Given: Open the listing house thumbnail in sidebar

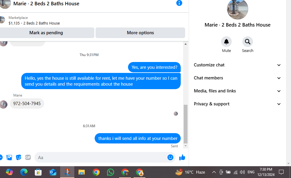Looking at the screenshot, I should 237,9.
